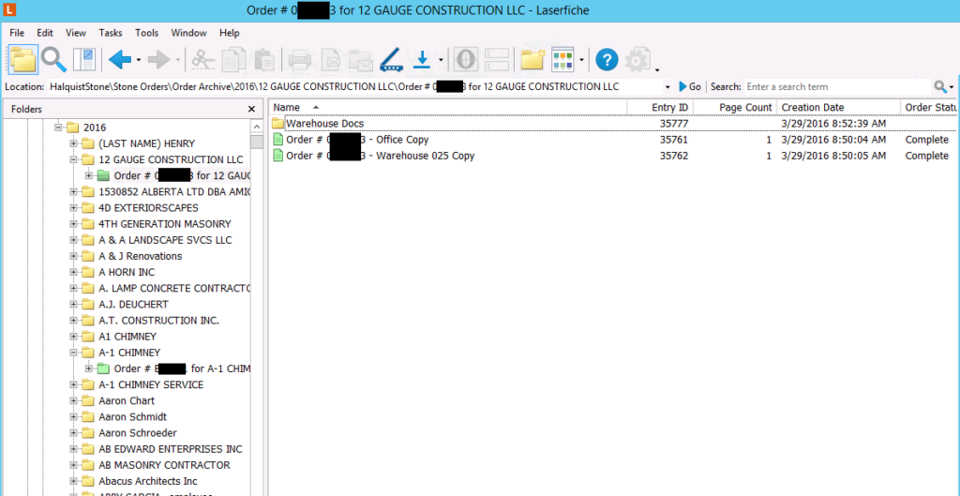This screenshot has height=496, width=960.
Task: Toggle the metadata pane icon
Action: point(85,59)
